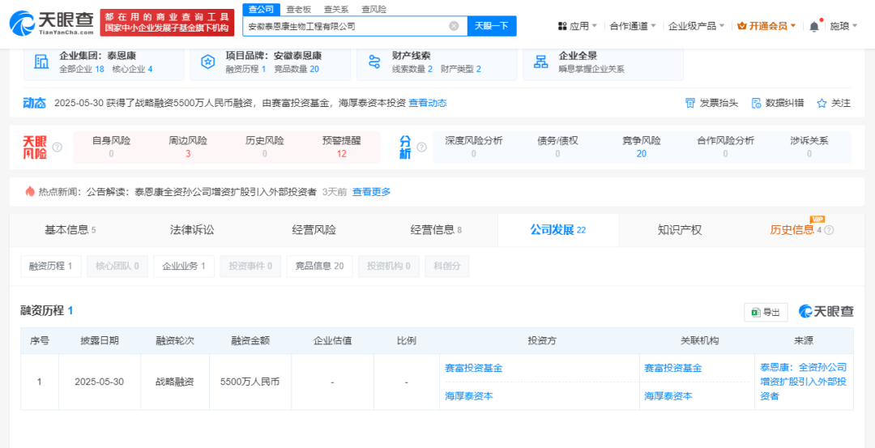875x448 pixels.
Task: Click the enterprise group building icon
Action: point(41,62)
